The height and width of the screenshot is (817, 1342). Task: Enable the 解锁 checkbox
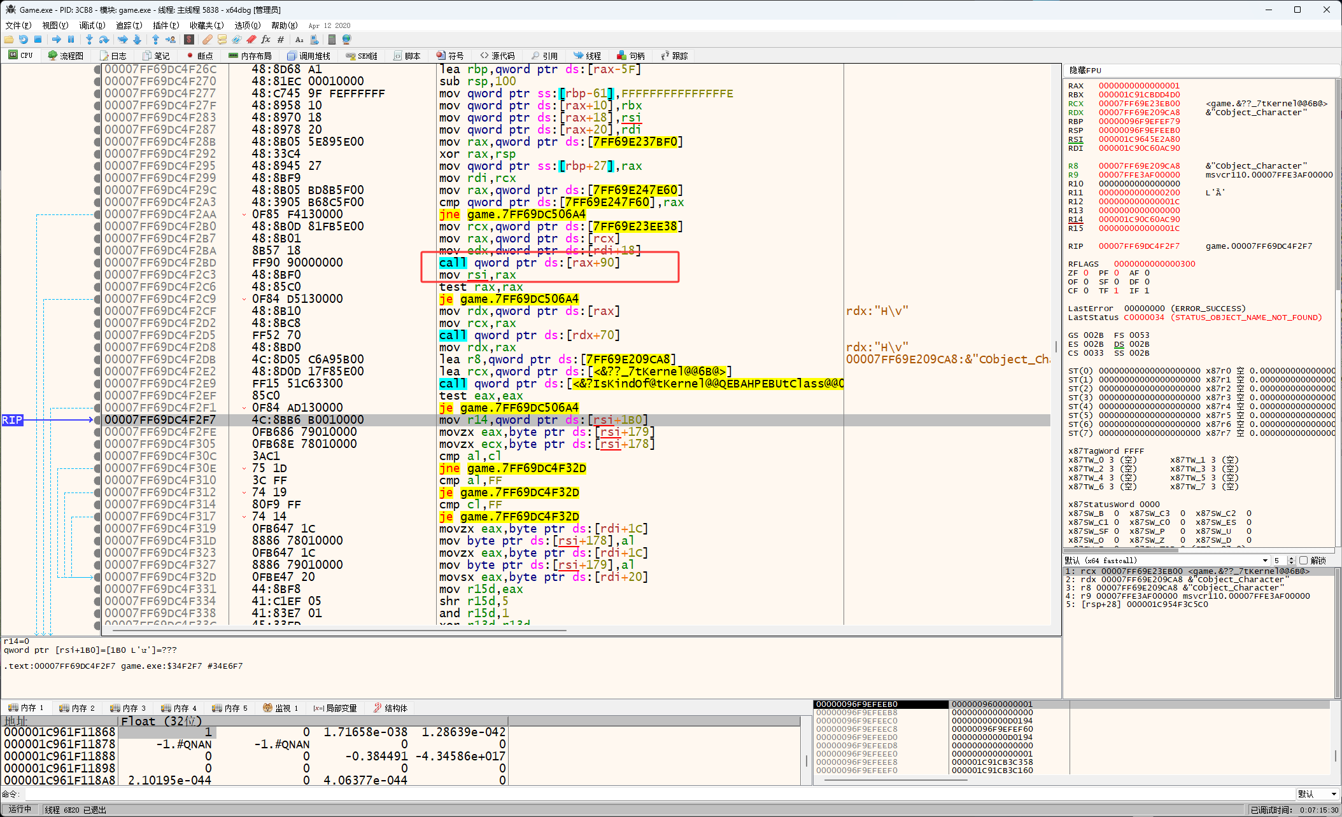coord(1303,561)
